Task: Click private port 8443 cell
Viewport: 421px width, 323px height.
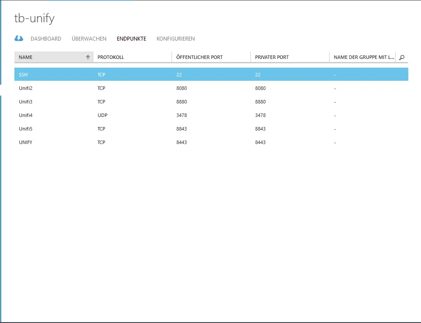Action: (260, 142)
